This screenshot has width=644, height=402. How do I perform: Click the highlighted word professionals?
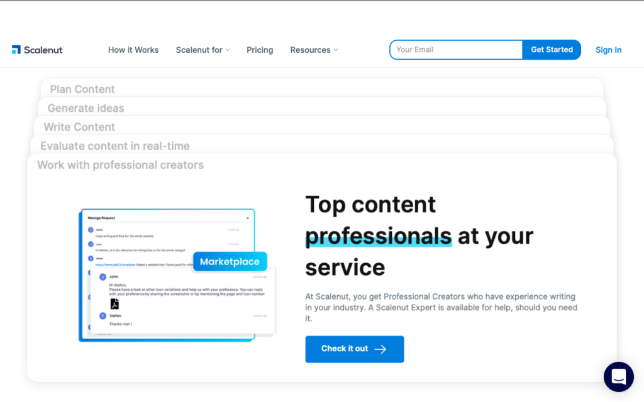[378, 236]
